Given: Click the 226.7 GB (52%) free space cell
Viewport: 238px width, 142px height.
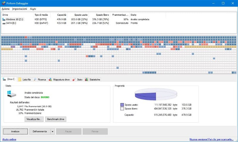Looking at the screenshot, I should (101, 23).
